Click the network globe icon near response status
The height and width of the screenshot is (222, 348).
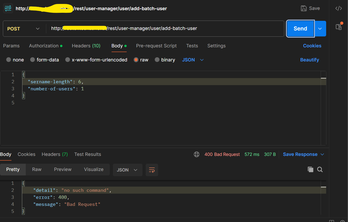point(197,154)
